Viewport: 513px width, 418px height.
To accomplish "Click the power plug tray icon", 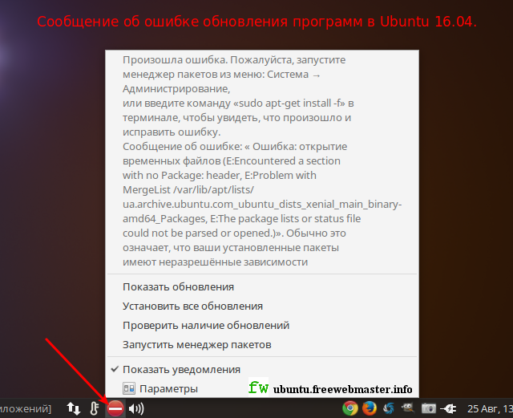I will click(x=448, y=408).
